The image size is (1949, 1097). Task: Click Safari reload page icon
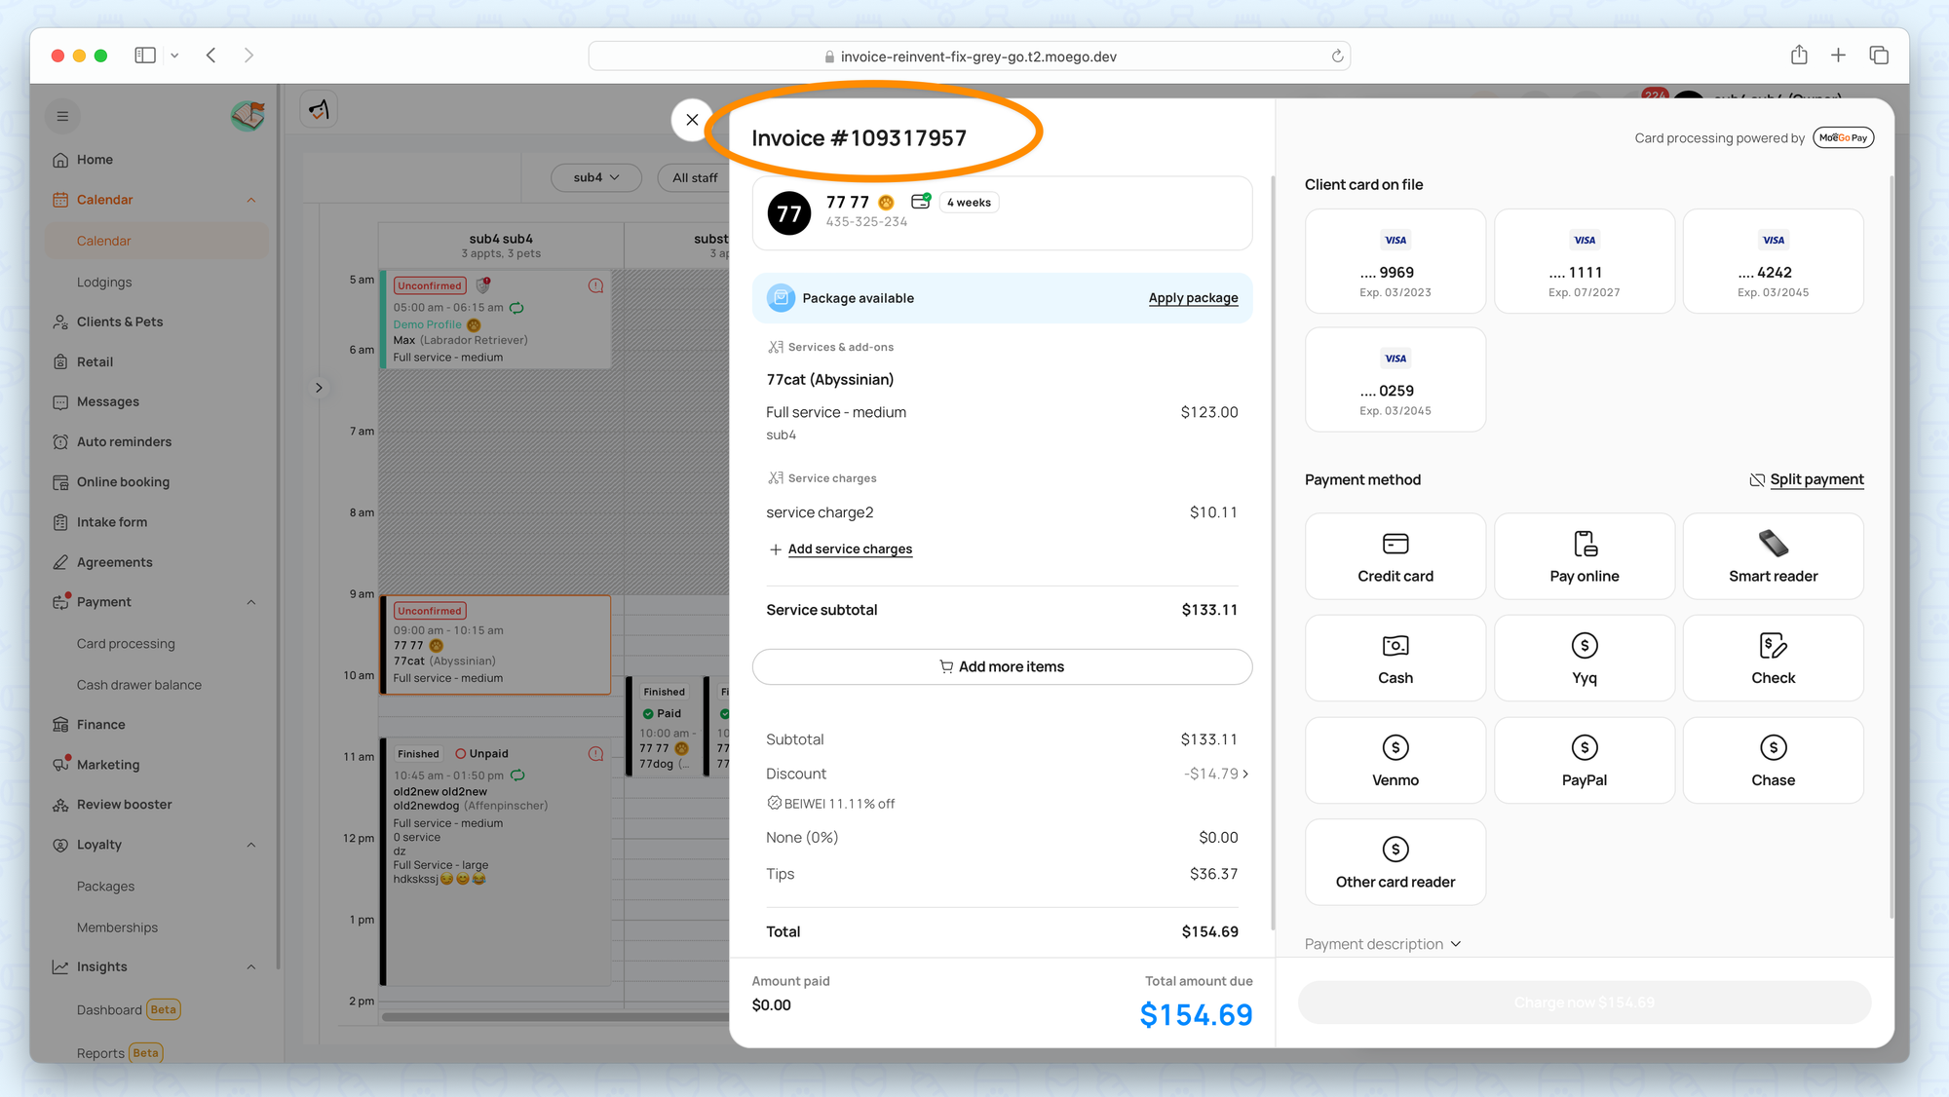point(1337,57)
